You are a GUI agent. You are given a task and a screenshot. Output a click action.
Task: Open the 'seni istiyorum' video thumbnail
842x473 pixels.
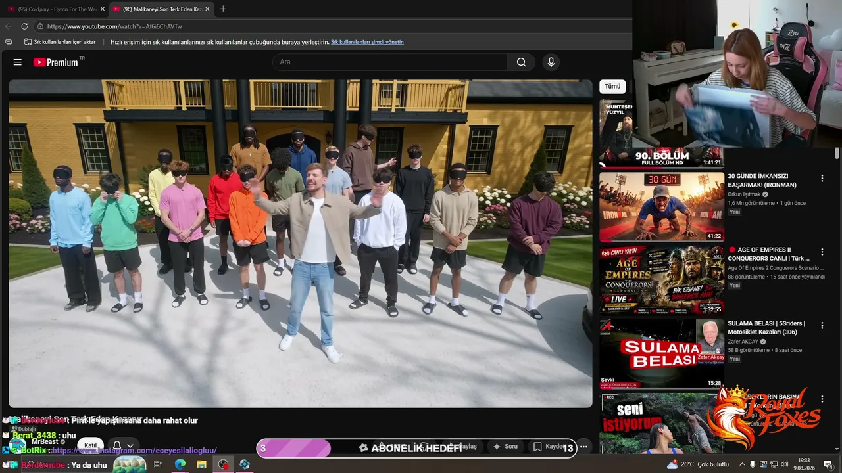(x=661, y=423)
